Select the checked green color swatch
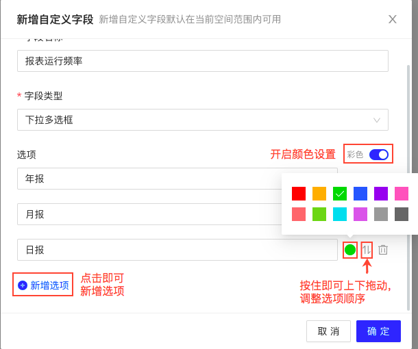Image resolution: width=418 pixels, height=349 pixels. (x=340, y=194)
